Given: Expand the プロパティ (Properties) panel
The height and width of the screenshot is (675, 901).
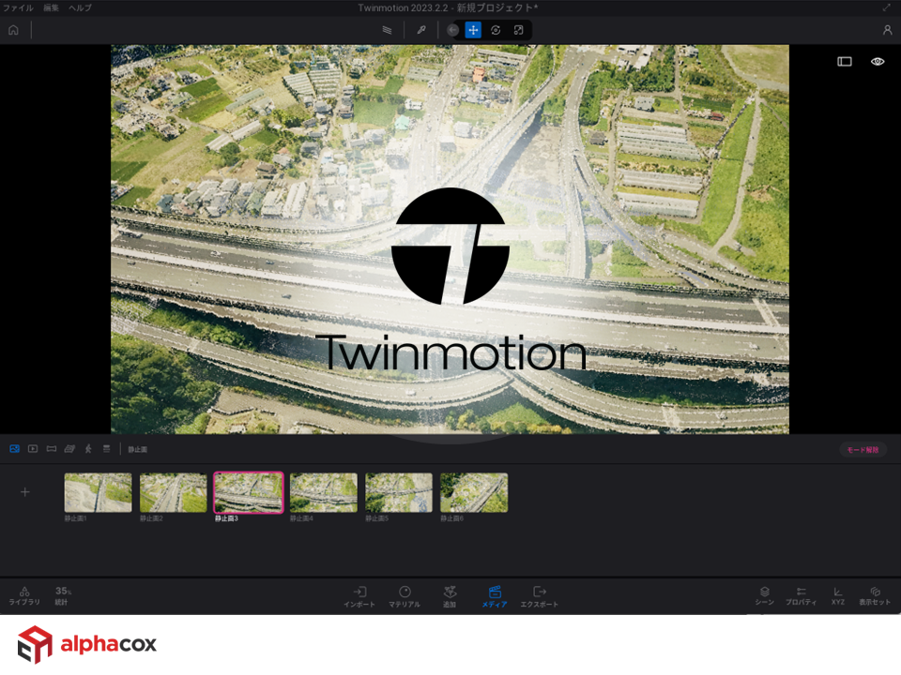Looking at the screenshot, I should pos(801,596).
